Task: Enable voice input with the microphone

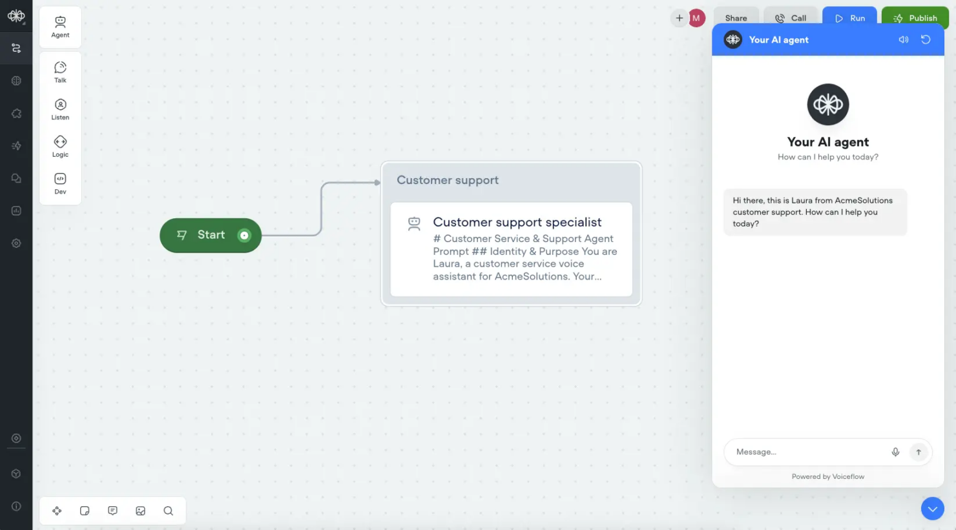Action: tap(896, 452)
